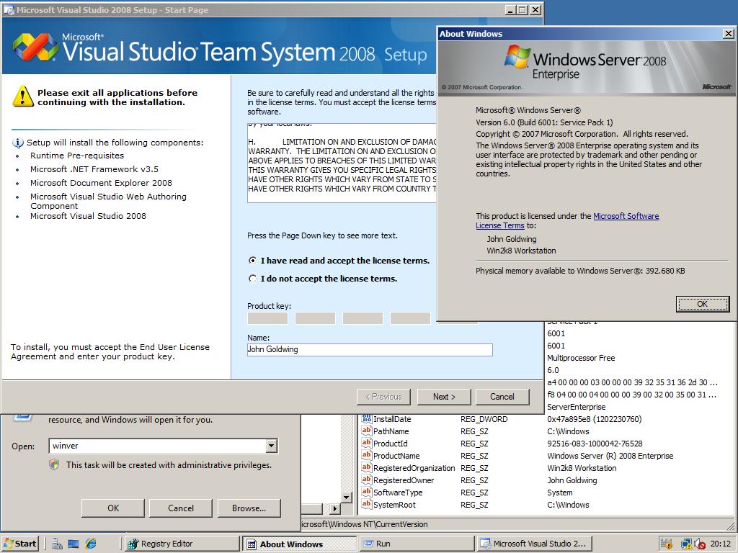Click the shield icon in Run dialog
This screenshot has width=738, height=553.
click(x=54, y=465)
